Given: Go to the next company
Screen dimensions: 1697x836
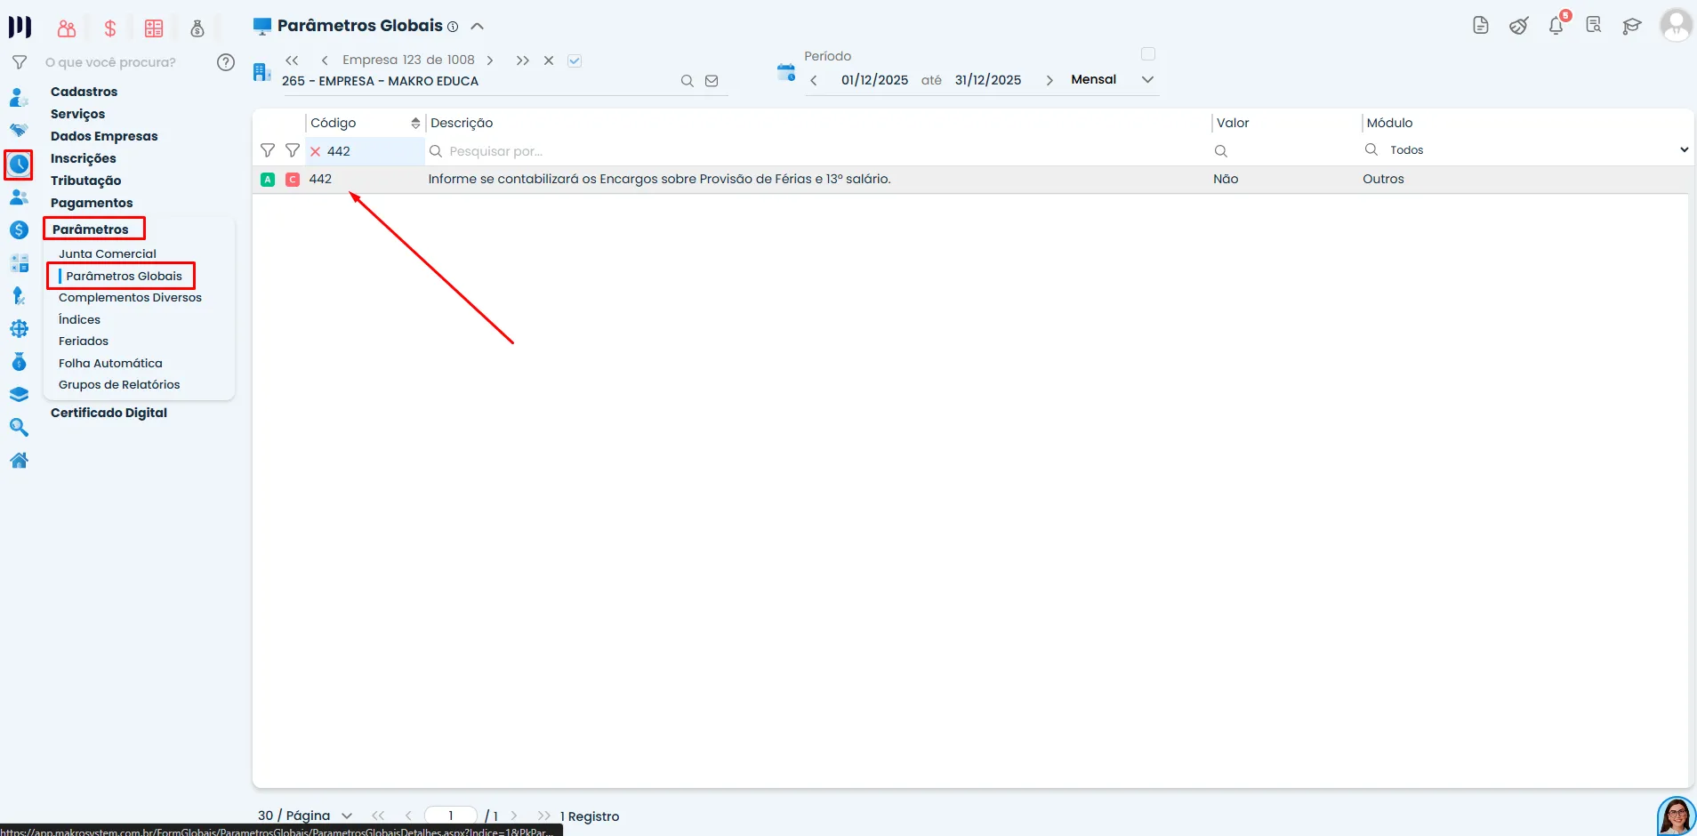Looking at the screenshot, I should pos(490,60).
